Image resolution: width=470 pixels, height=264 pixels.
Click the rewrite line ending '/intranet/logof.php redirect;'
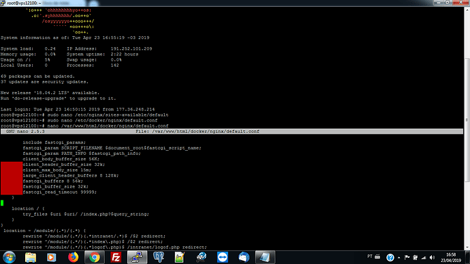tap(114, 247)
